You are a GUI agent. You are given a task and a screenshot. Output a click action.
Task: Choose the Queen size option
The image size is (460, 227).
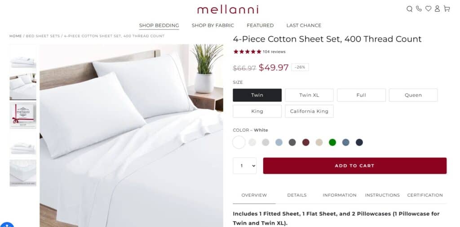tap(413, 95)
